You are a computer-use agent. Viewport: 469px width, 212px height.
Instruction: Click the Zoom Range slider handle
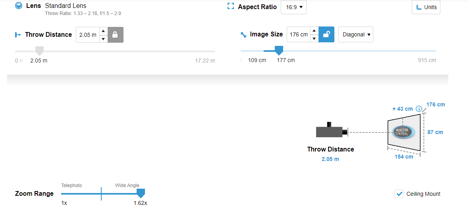[x=141, y=193]
